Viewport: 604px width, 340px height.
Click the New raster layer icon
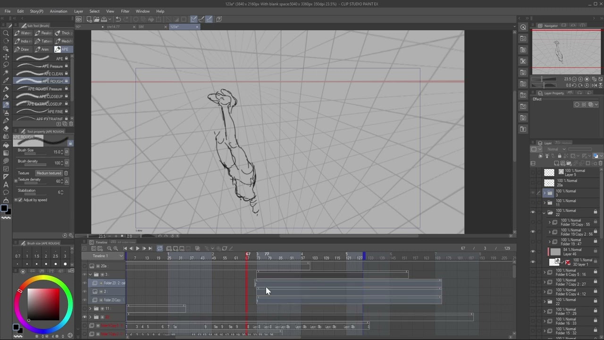[557, 163]
